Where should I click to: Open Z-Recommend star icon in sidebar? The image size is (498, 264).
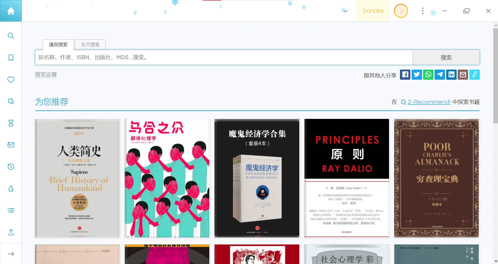point(11,101)
